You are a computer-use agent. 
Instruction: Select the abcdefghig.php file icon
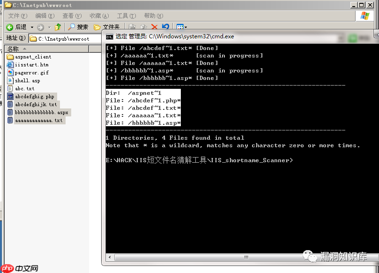(x=10, y=96)
